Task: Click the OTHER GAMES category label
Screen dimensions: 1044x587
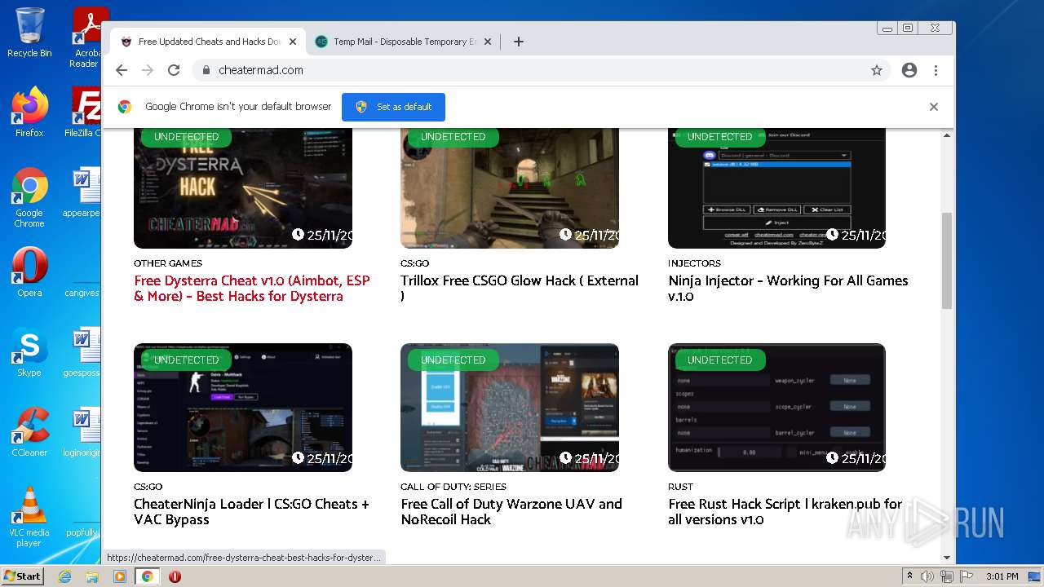Action: click(168, 263)
